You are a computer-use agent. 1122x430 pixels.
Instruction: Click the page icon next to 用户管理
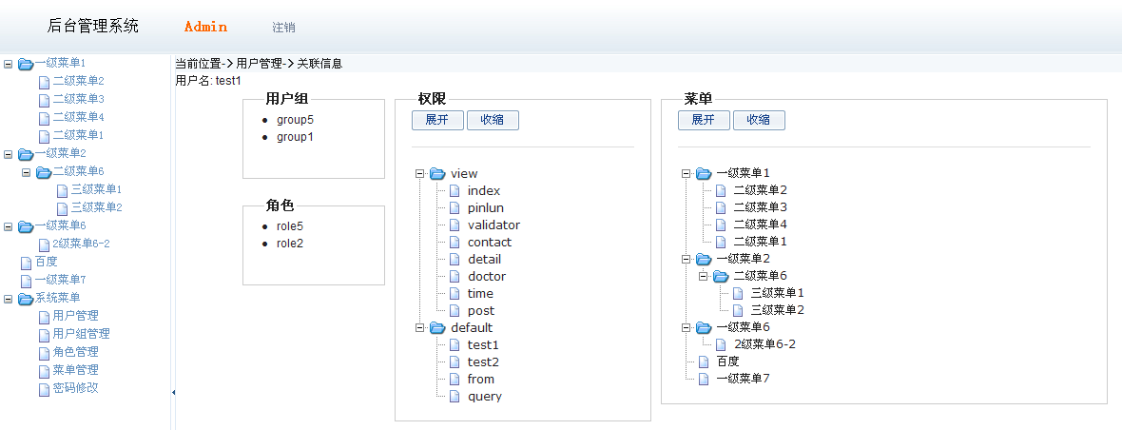(44, 317)
